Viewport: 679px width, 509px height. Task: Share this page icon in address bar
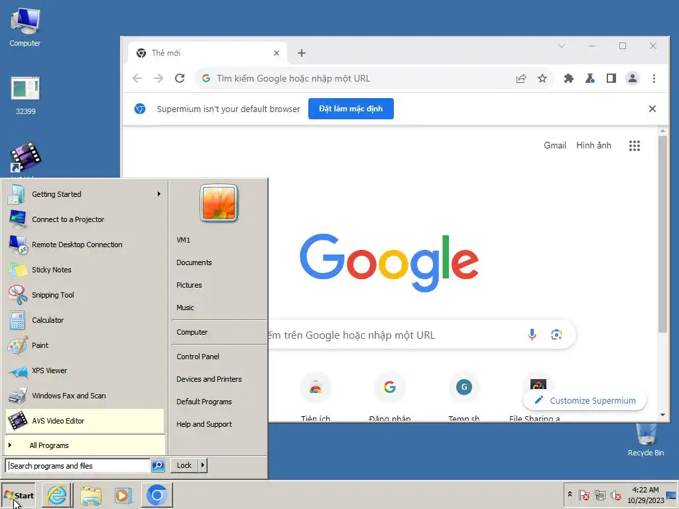pyautogui.click(x=521, y=78)
